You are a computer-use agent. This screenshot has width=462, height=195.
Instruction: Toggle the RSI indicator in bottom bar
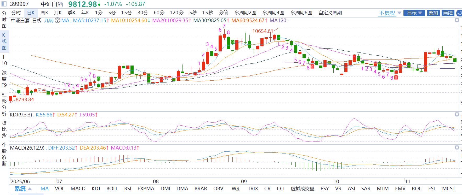click(x=128, y=189)
